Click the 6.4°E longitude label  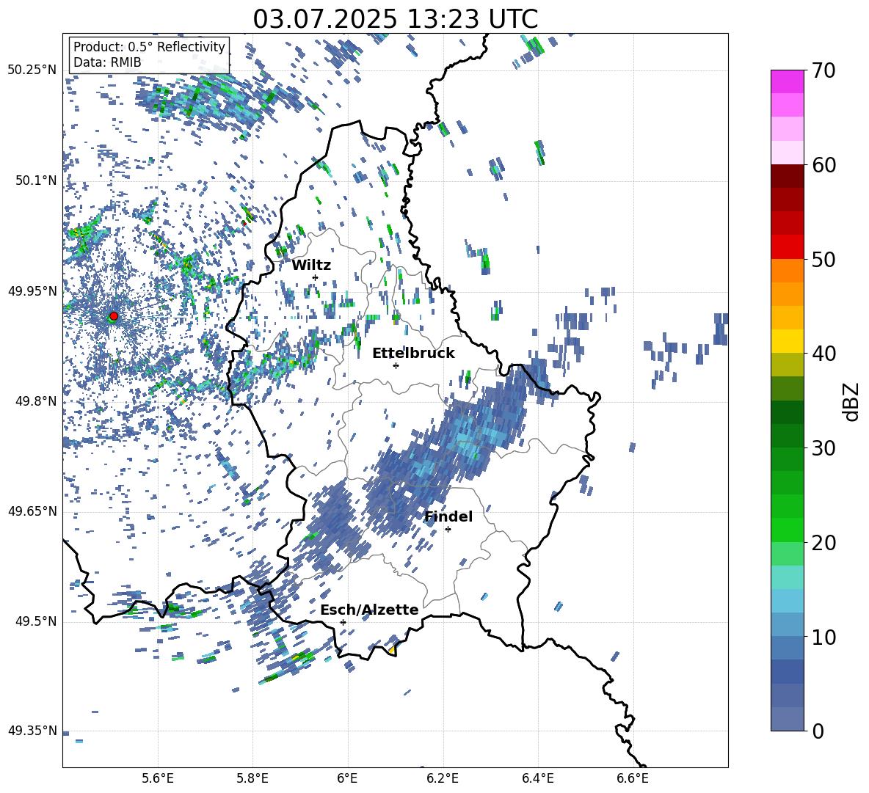(537, 778)
